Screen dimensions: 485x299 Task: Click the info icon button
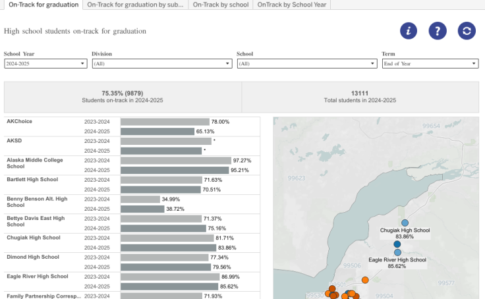click(409, 31)
